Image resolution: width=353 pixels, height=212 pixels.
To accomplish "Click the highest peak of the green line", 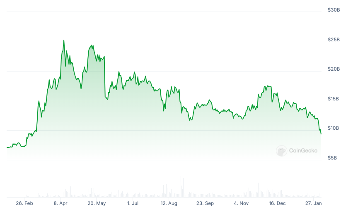I will point(64,40).
